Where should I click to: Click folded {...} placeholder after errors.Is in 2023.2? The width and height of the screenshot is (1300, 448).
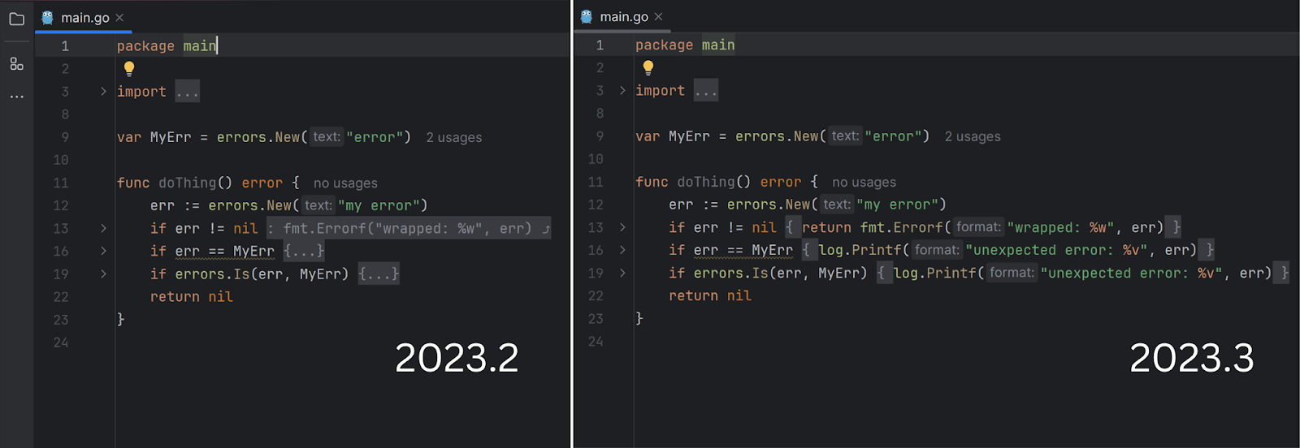click(x=379, y=274)
